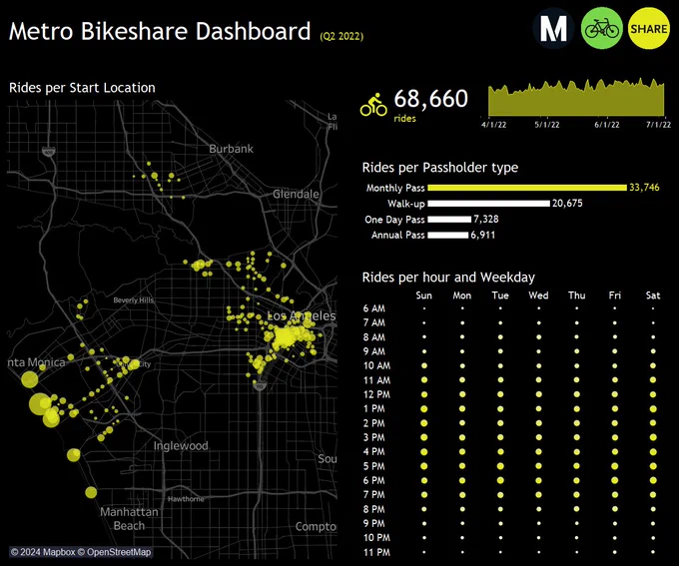Click the Sat column header

[653, 295]
